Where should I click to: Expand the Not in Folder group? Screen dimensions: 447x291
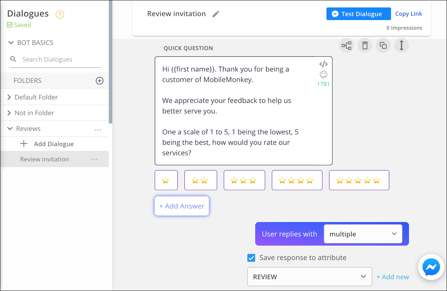tap(9, 113)
